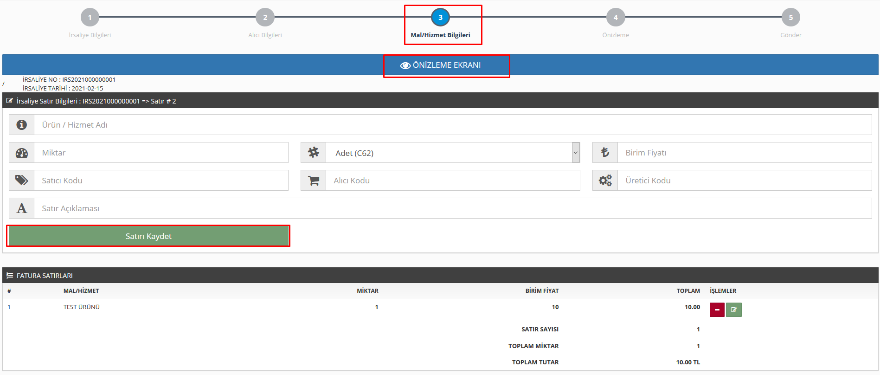This screenshot has height=375, width=880.
Task: Click the info icon beside product name
Action: tap(21, 125)
